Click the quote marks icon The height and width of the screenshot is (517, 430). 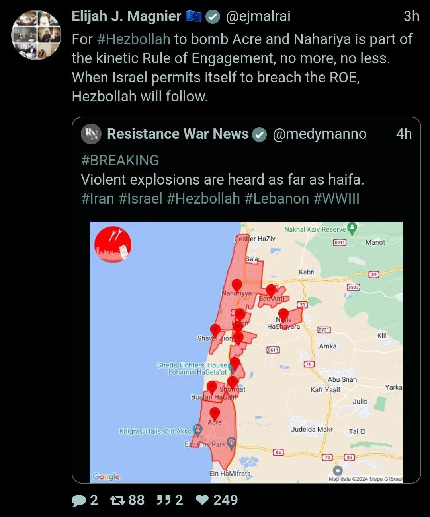(x=164, y=500)
